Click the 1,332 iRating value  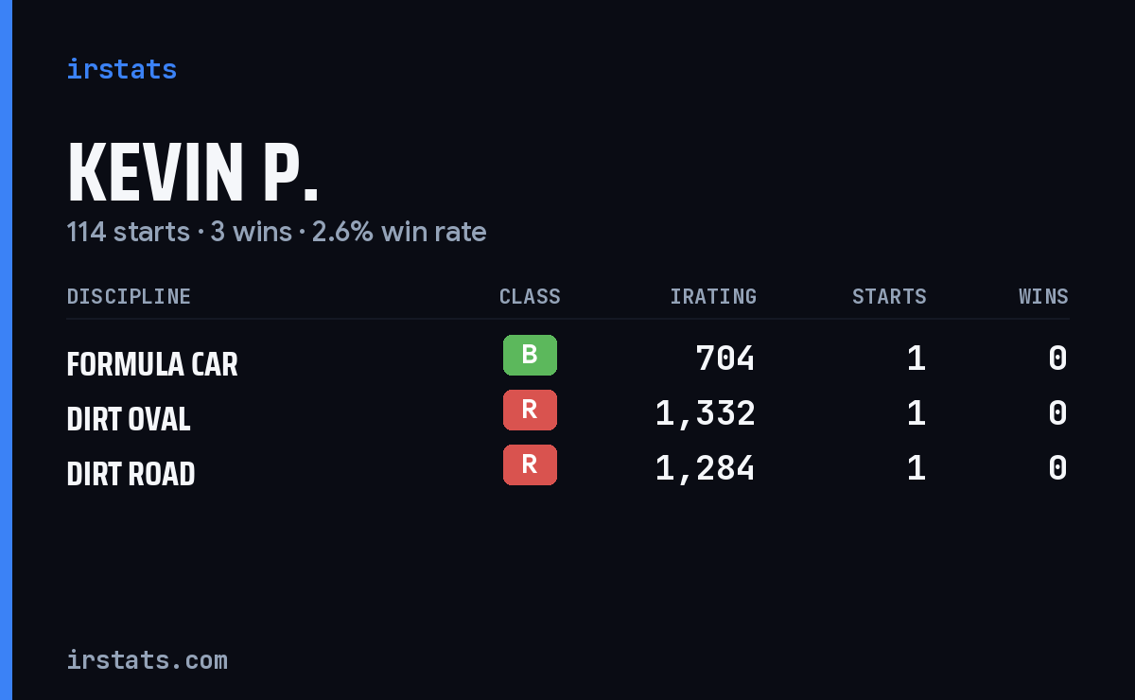pos(706,413)
